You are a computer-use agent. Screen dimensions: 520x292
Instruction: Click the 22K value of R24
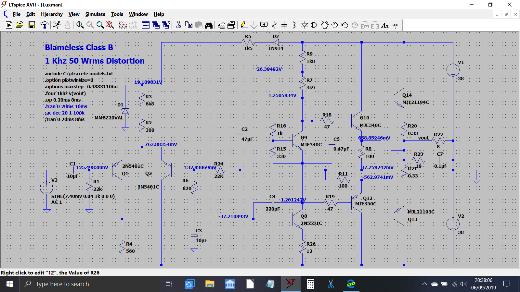(x=219, y=176)
